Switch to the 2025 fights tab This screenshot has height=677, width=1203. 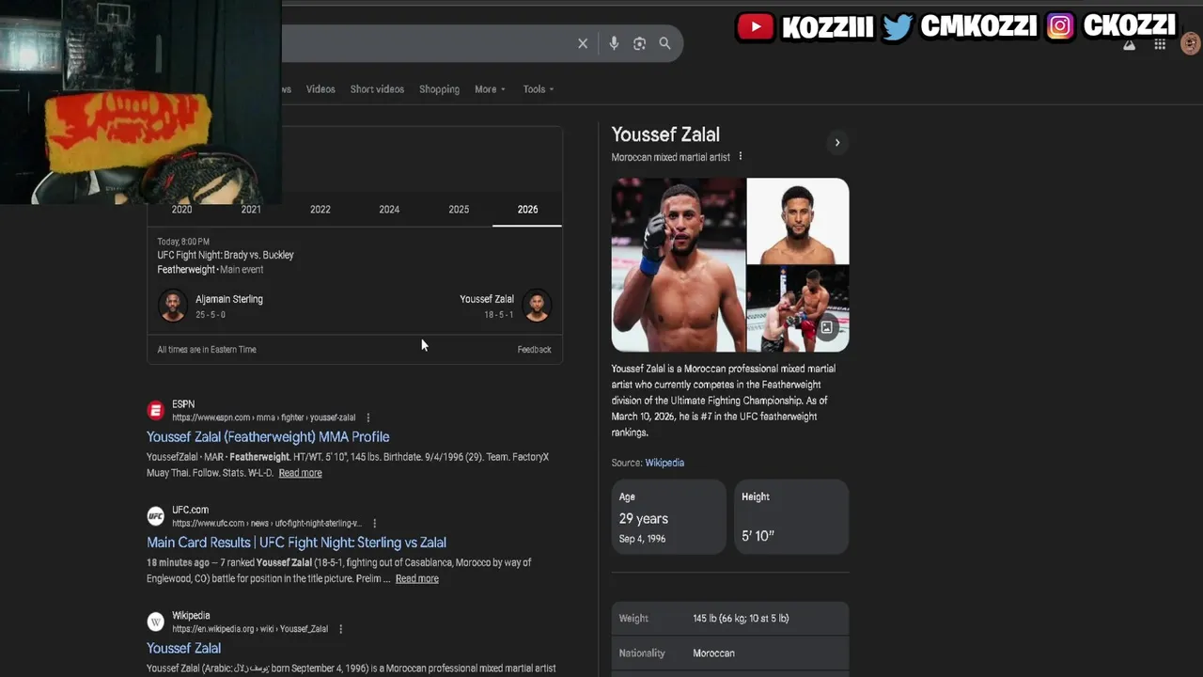(x=459, y=210)
